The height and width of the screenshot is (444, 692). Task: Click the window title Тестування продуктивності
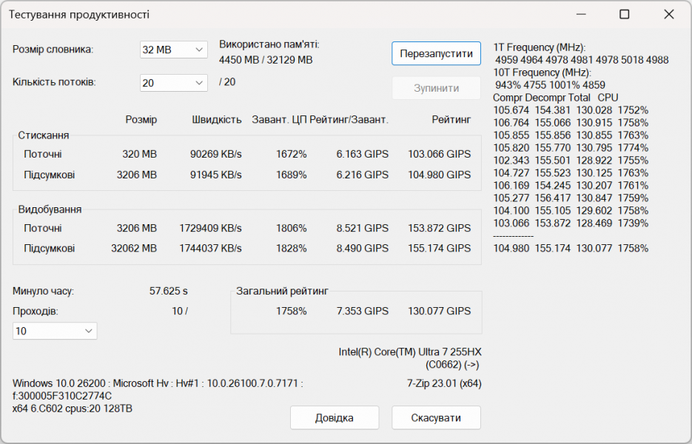tap(78, 14)
